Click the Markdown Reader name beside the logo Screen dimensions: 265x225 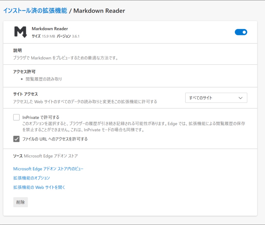[x=50, y=29]
